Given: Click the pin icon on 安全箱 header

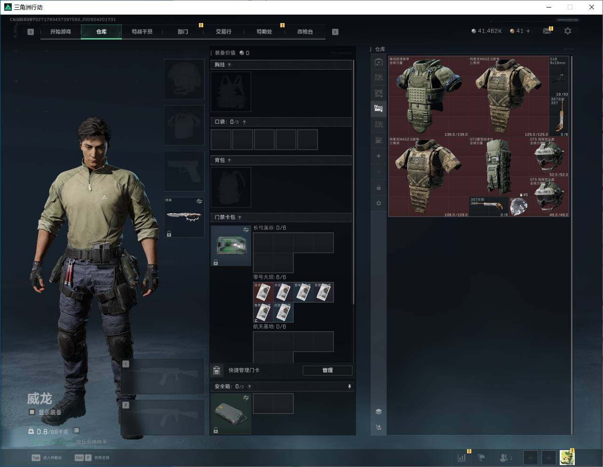Looking at the screenshot, I should pyautogui.click(x=349, y=386).
